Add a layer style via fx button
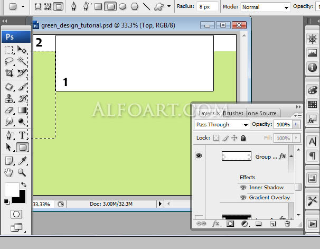The height and width of the screenshot is (249, 320). point(216,224)
